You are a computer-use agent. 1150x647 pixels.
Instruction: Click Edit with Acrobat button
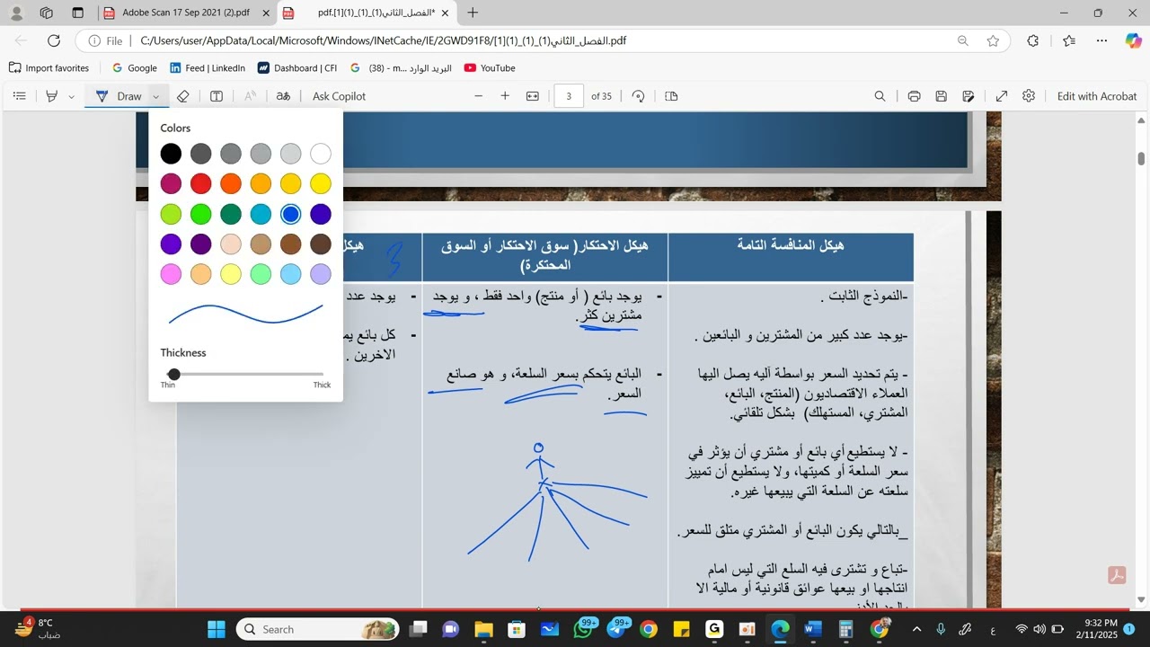coord(1096,96)
